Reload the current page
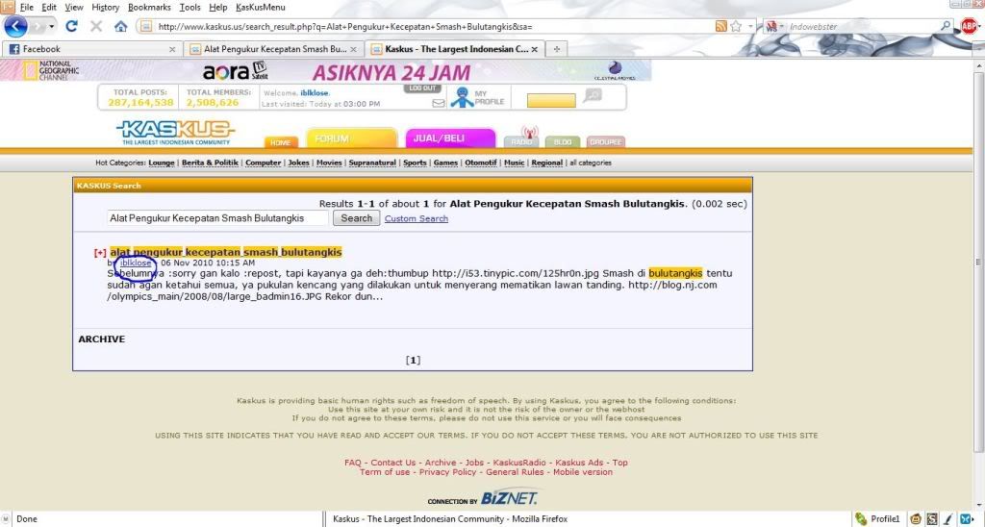Screen dimensions: 985x527 71,26
